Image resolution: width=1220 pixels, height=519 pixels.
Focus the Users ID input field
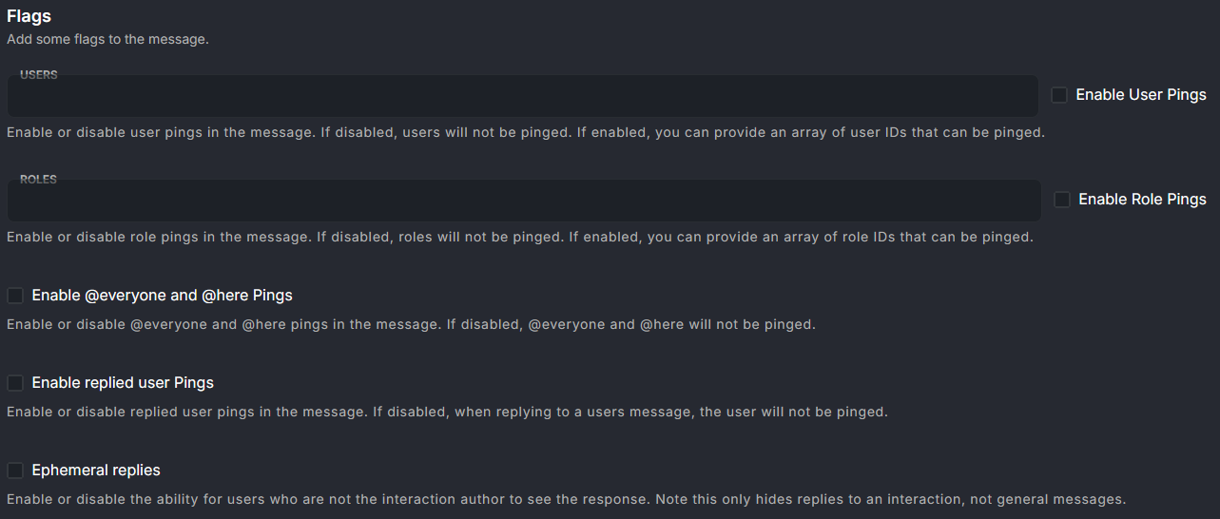(x=523, y=97)
